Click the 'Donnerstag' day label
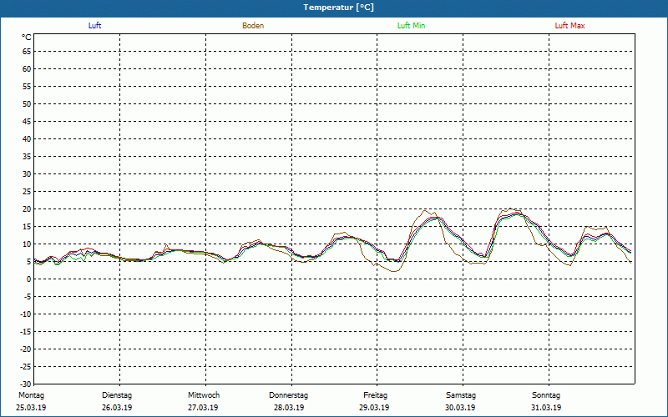 pos(288,395)
